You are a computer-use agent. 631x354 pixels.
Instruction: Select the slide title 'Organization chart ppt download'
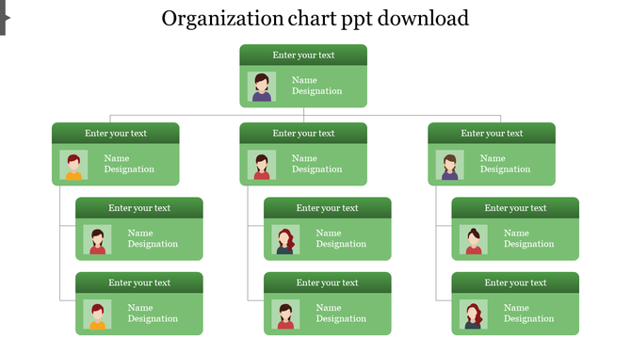[315, 19]
